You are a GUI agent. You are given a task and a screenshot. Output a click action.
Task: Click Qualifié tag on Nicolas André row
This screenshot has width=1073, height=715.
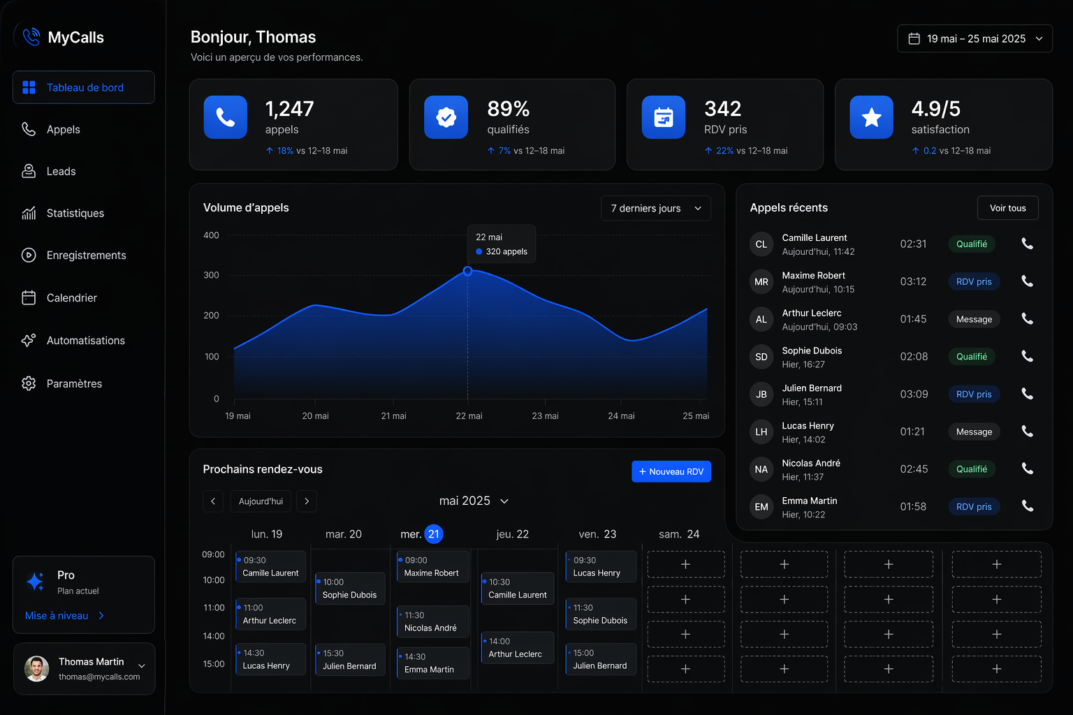tap(972, 469)
